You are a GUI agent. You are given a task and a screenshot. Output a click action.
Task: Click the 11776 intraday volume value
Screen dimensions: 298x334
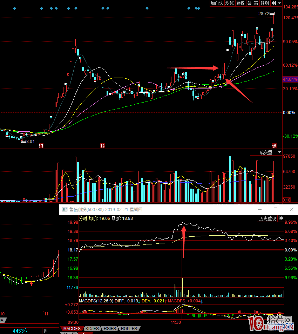click(72, 288)
